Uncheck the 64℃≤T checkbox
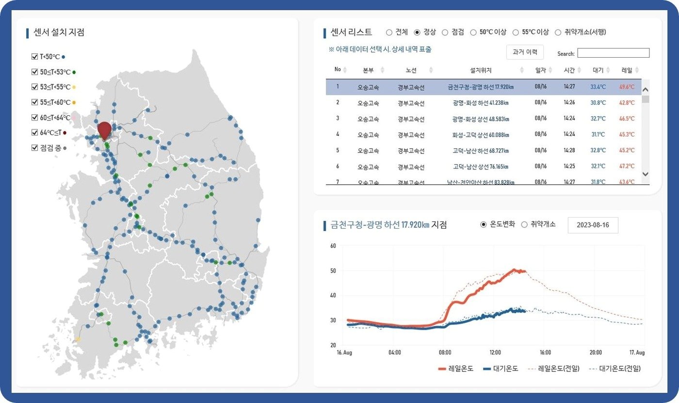679x403 pixels. pos(34,132)
